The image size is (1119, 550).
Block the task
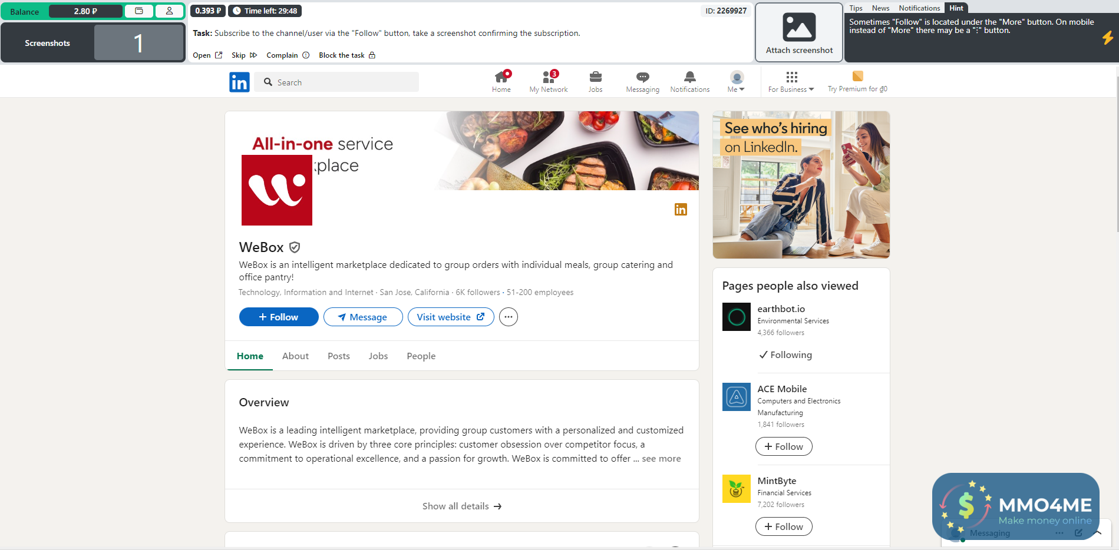coord(347,55)
